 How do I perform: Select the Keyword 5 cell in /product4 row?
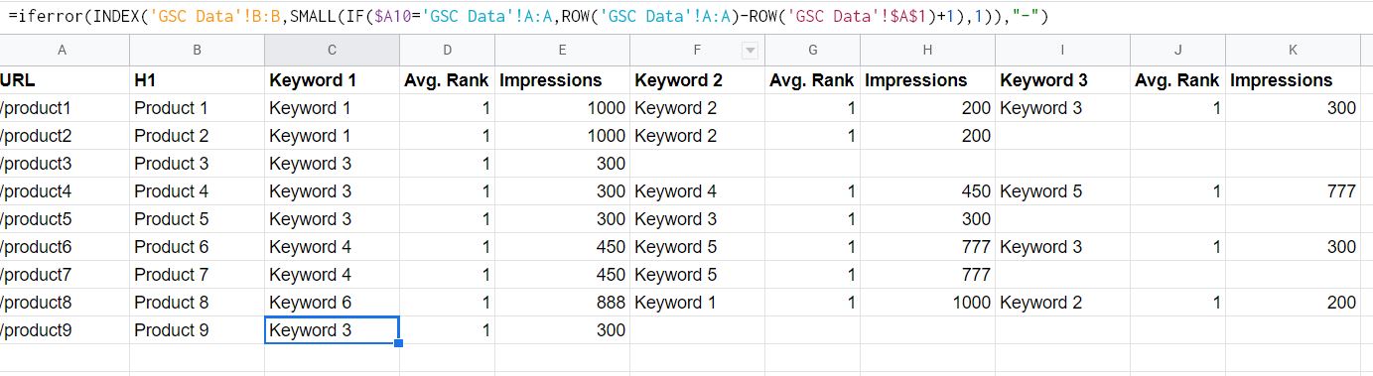coord(1062,191)
